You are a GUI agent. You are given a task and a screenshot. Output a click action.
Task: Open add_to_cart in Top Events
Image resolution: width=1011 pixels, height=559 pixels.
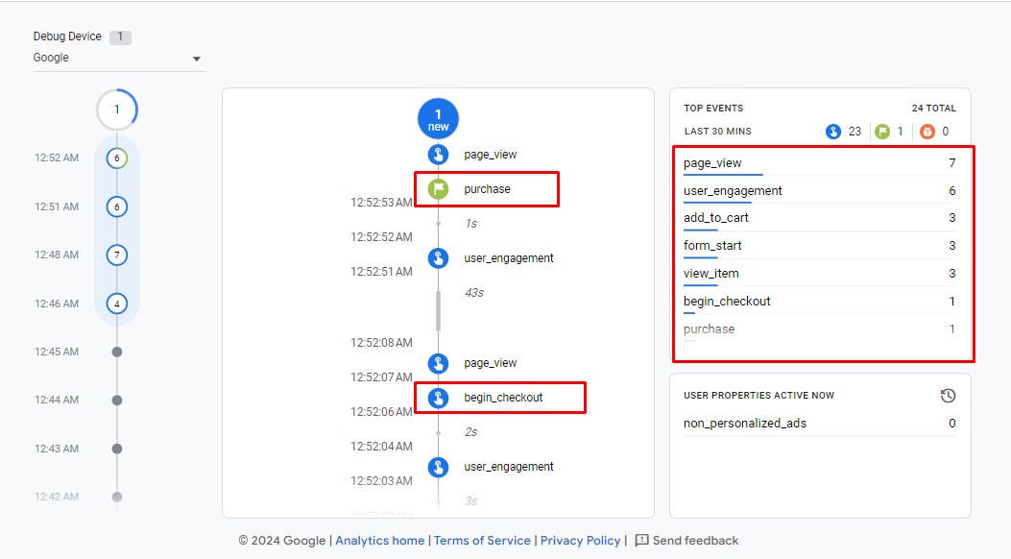(x=716, y=218)
